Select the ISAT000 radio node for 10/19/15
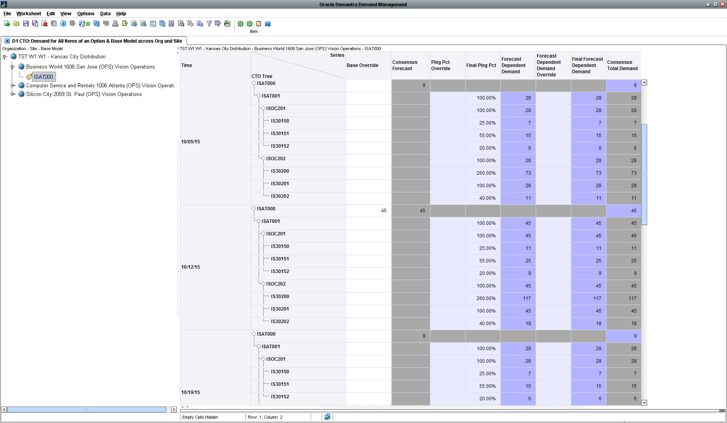The width and height of the screenshot is (727, 423). pyautogui.click(x=254, y=334)
